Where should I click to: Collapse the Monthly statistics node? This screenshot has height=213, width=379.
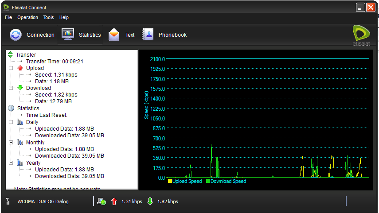[x=11, y=143]
